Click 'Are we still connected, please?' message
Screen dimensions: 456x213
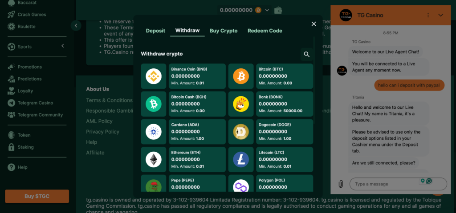pyautogui.click(x=383, y=163)
